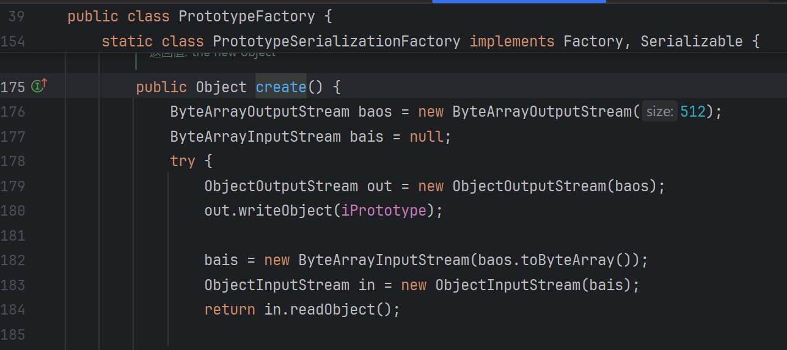Screen dimensions: 787x350
Task: Click line number 178 beside try
Action: coord(13,161)
